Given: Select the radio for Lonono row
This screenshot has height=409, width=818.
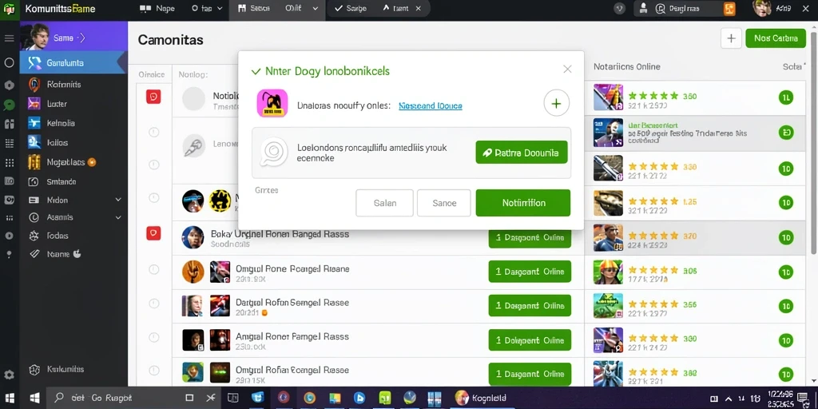Looking at the screenshot, I should coord(154,132).
